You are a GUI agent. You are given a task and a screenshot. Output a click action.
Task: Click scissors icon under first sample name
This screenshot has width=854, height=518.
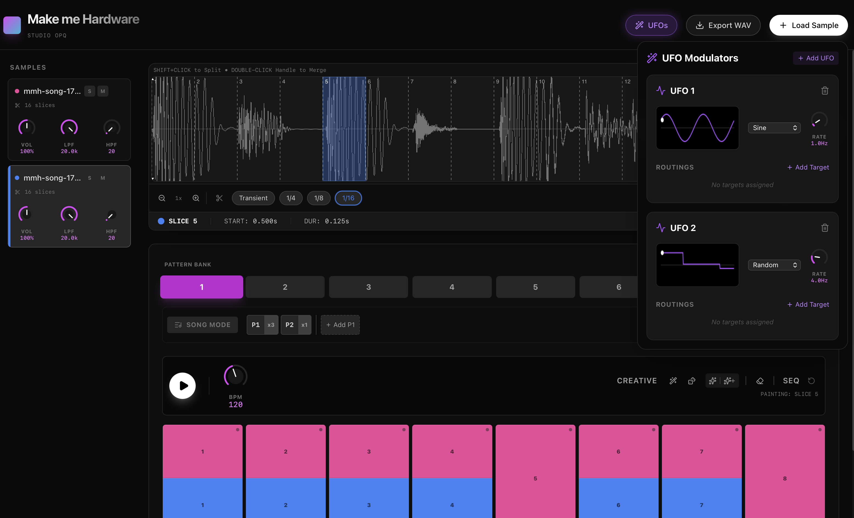click(17, 105)
